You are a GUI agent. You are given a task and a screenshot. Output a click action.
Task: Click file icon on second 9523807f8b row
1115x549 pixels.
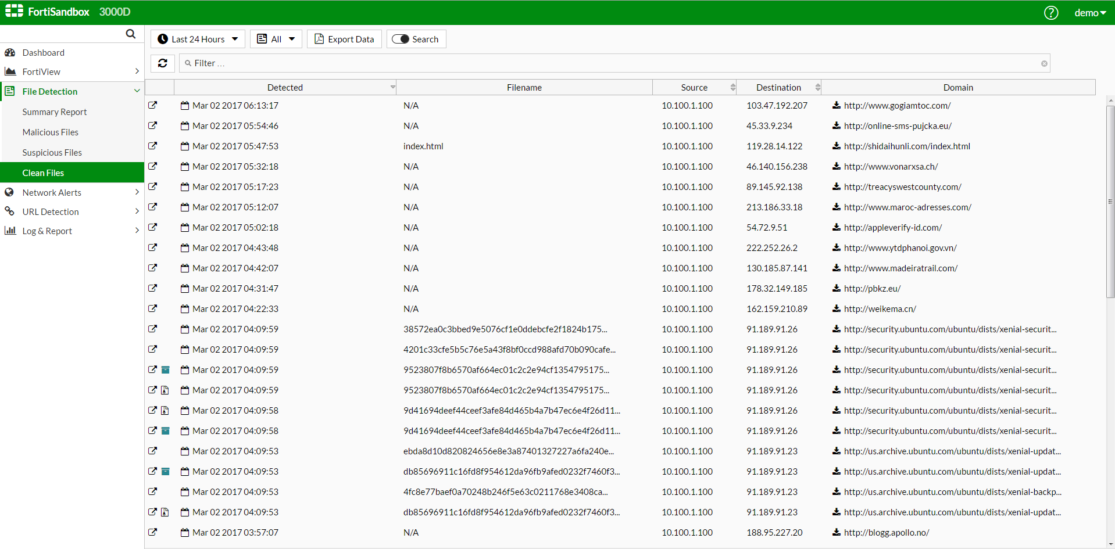165,390
